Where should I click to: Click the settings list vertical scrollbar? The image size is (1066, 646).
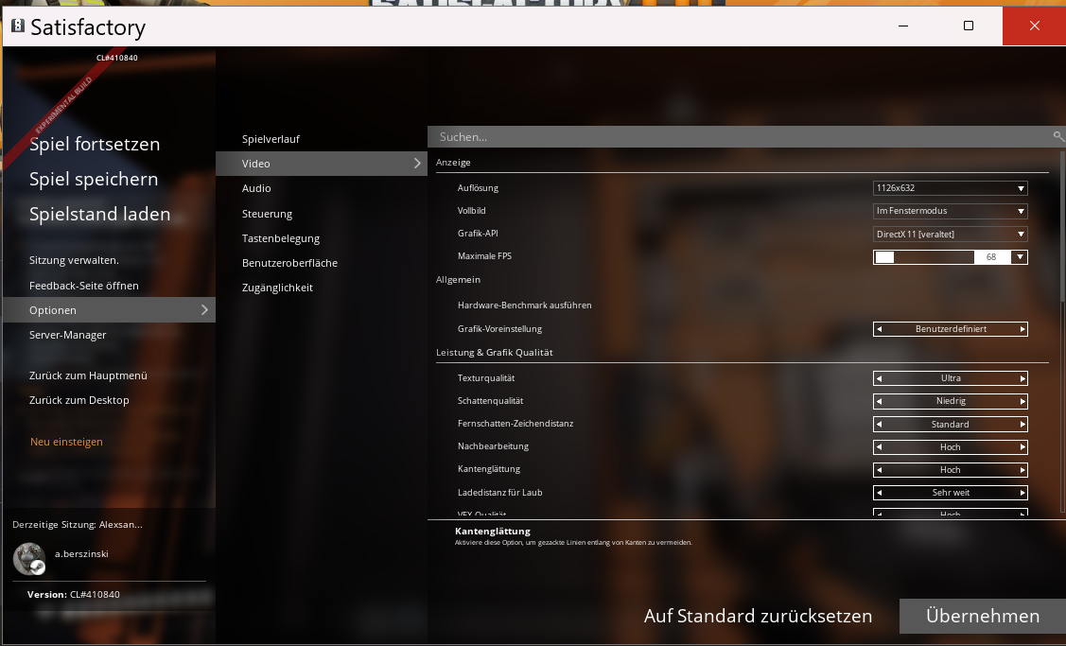1062,227
